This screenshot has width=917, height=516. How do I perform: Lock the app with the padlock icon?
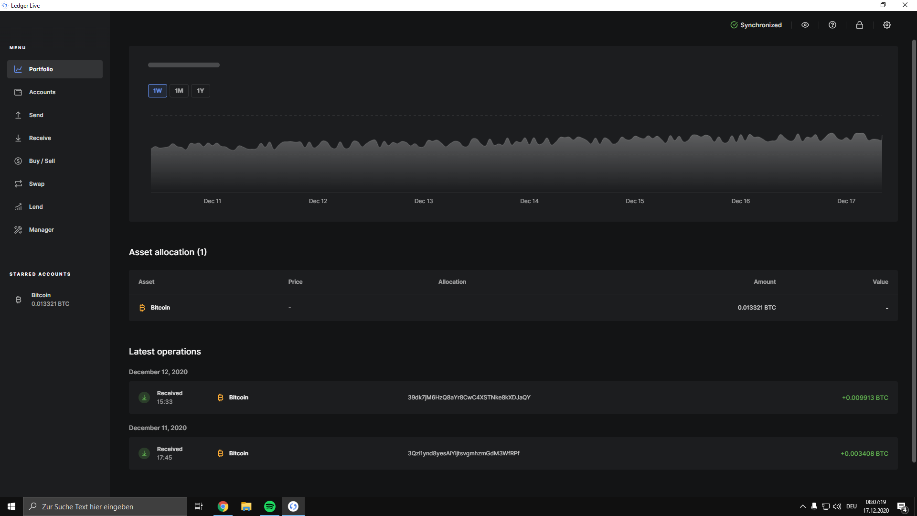pyautogui.click(x=860, y=25)
